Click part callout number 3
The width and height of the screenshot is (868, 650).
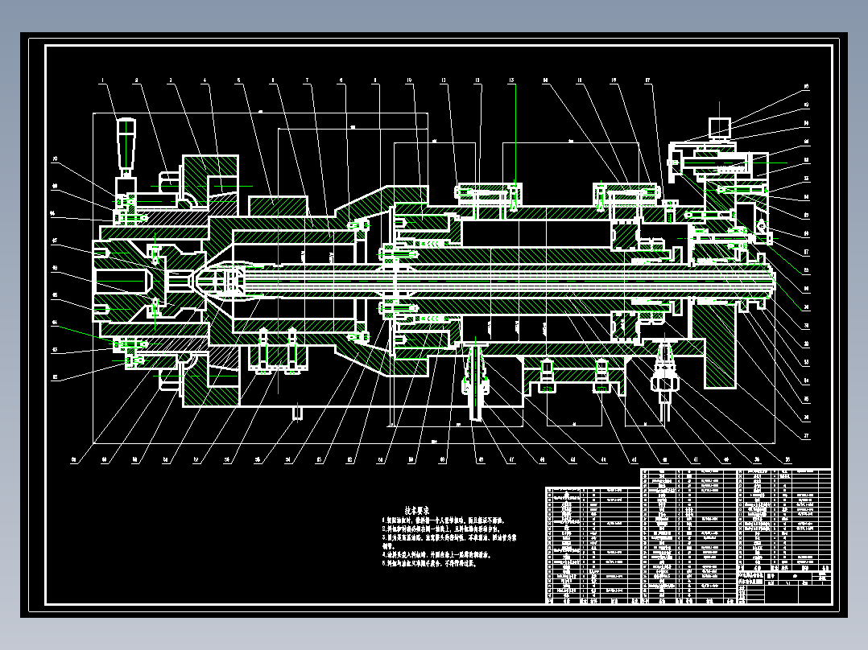tap(171, 80)
